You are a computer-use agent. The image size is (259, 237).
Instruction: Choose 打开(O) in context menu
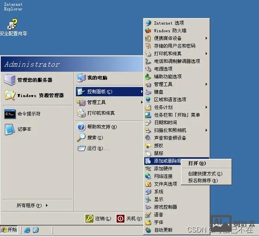coord(206,164)
